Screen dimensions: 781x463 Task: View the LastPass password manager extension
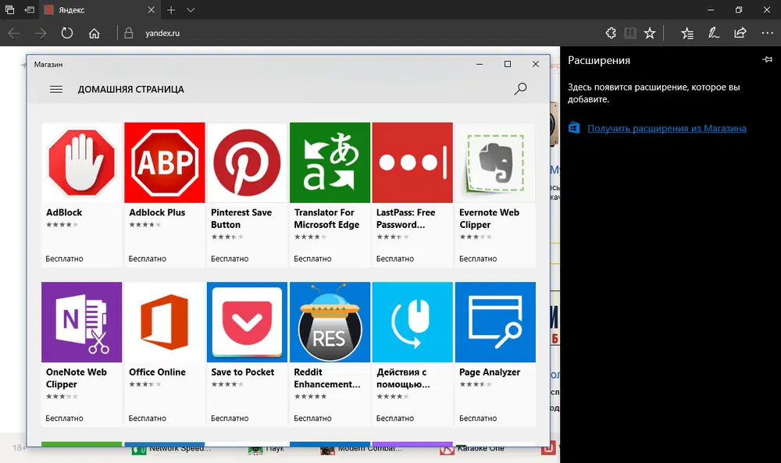click(x=412, y=162)
